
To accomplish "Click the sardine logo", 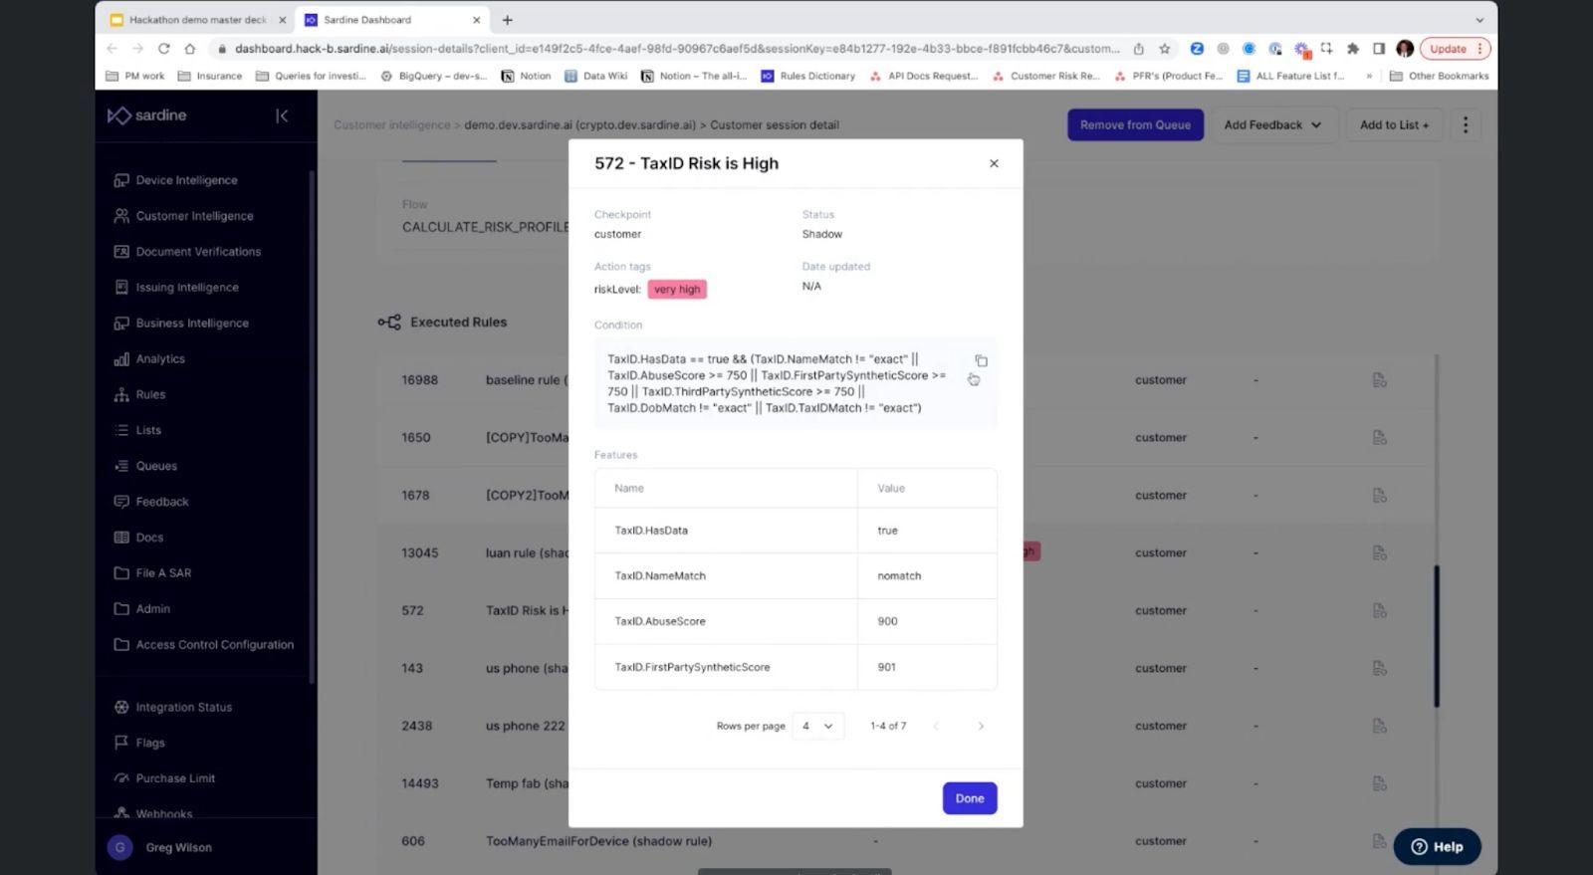I will pos(147,115).
